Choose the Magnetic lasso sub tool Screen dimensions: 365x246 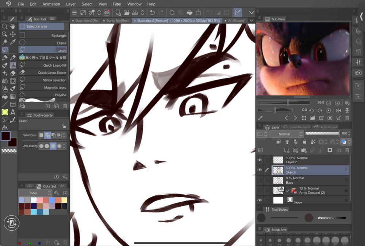click(x=43, y=87)
